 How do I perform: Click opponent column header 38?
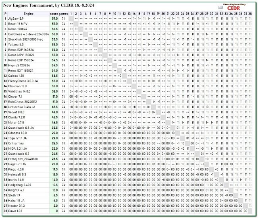pyautogui.click(x=250, y=14)
